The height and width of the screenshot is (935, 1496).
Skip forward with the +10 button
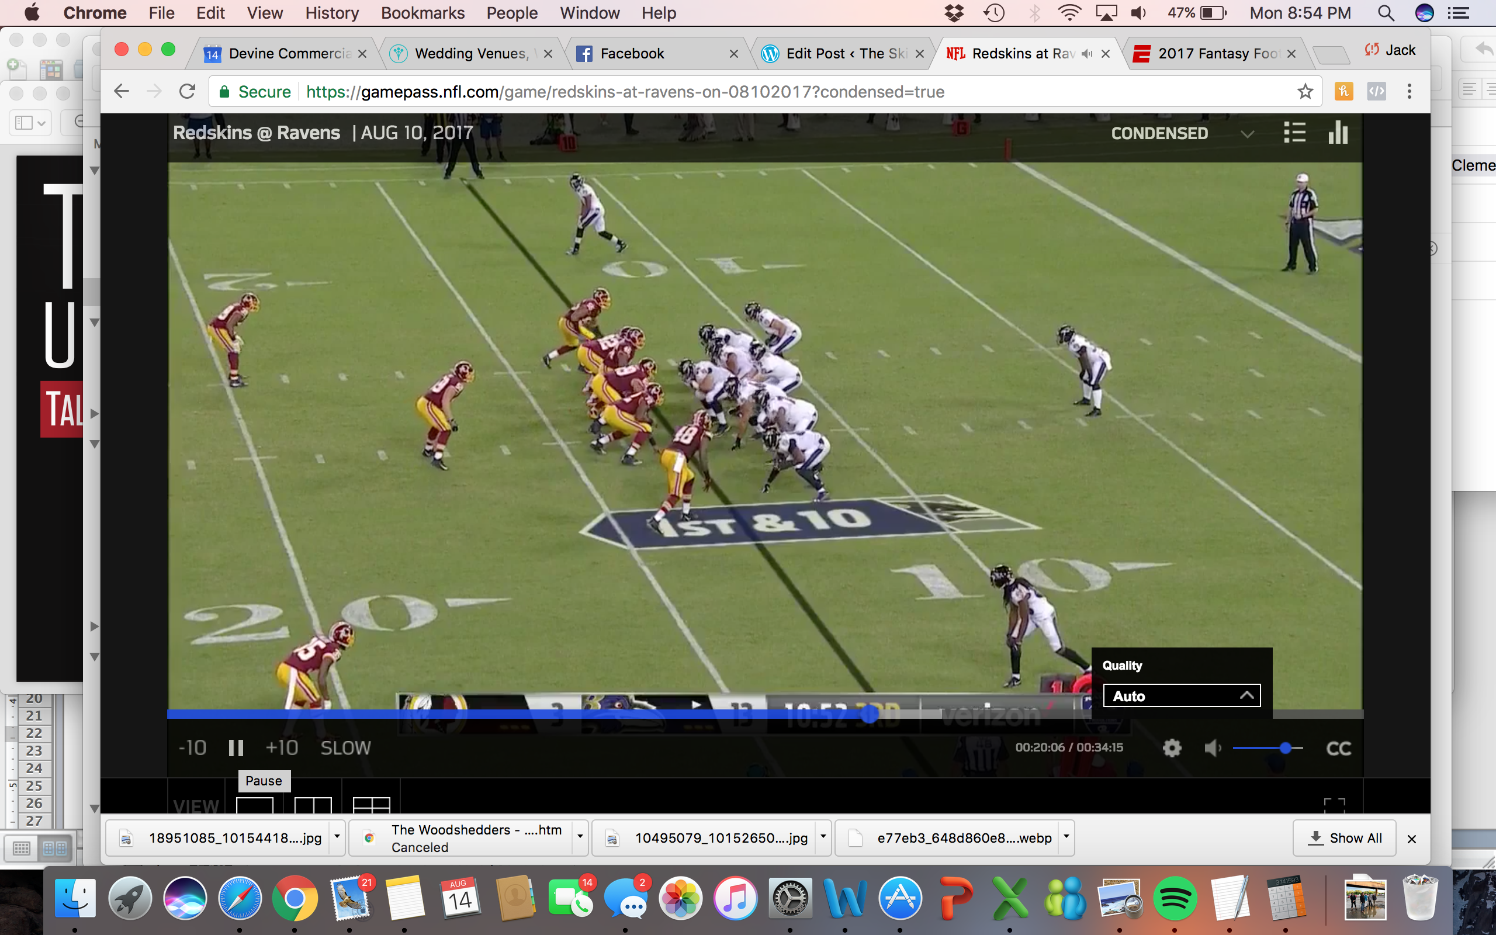tap(281, 748)
